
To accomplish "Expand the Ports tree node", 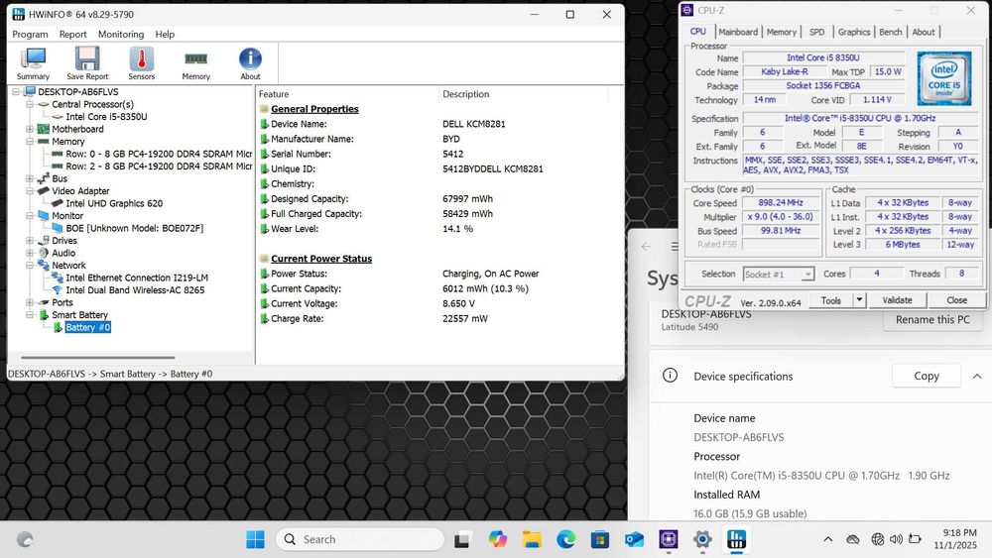I will tap(30, 302).
